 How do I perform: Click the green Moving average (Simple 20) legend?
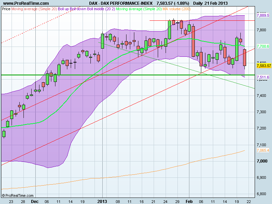(139, 9)
